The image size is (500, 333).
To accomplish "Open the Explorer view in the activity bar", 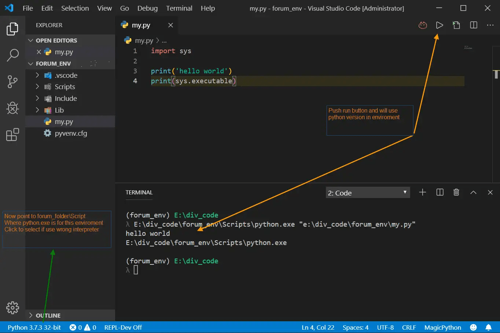I will [13, 29].
